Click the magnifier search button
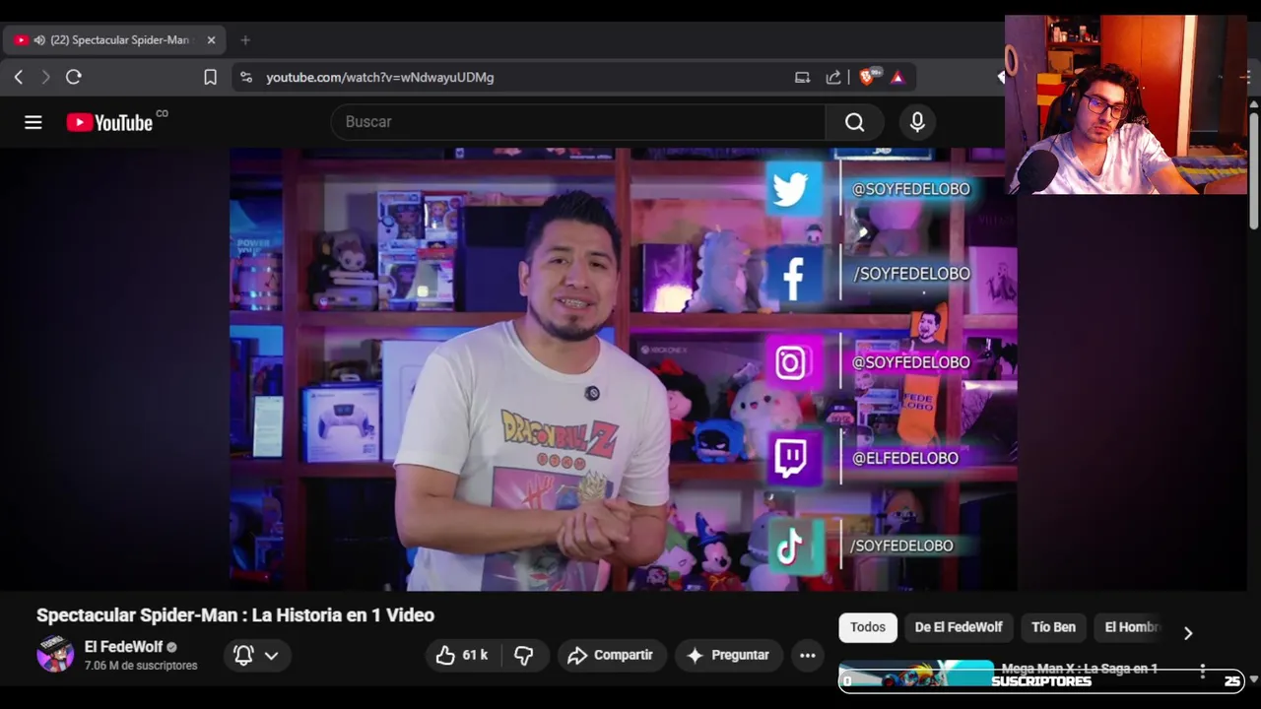 pyautogui.click(x=854, y=122)
